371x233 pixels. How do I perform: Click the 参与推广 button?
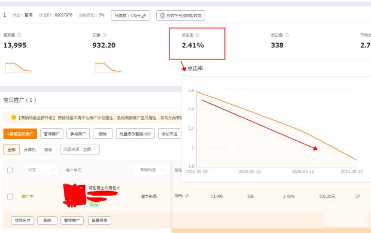(x=78, y=134)
